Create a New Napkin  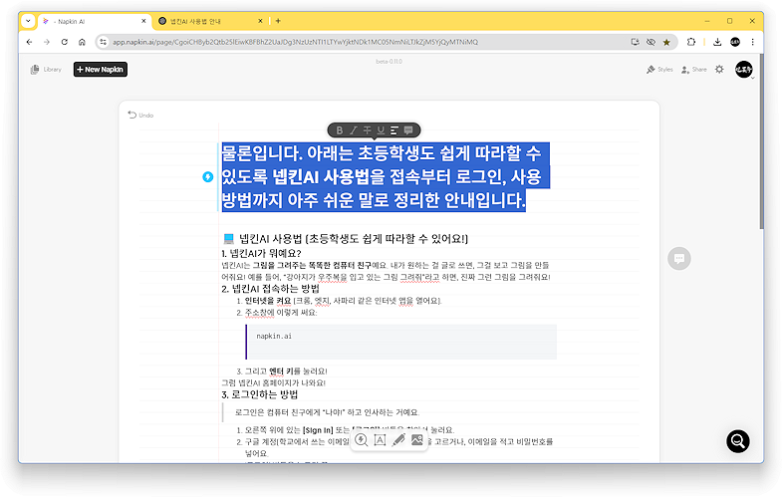101,70
